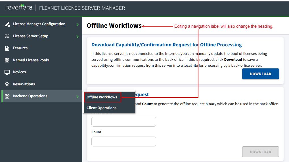The width and height of the screenshot is (289, 162).
Task: Click the Backend Operations icon
Action: (x=7, y=96)
